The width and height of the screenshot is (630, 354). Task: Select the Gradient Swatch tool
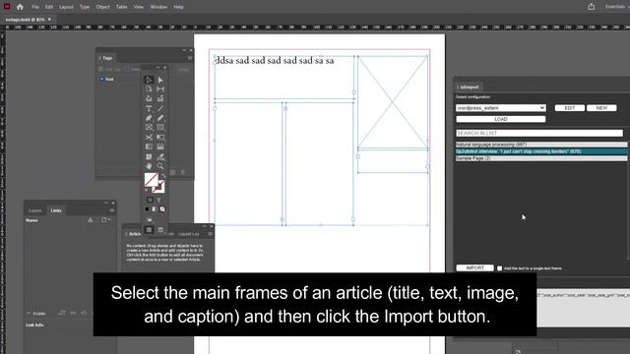tap(149, 147)
